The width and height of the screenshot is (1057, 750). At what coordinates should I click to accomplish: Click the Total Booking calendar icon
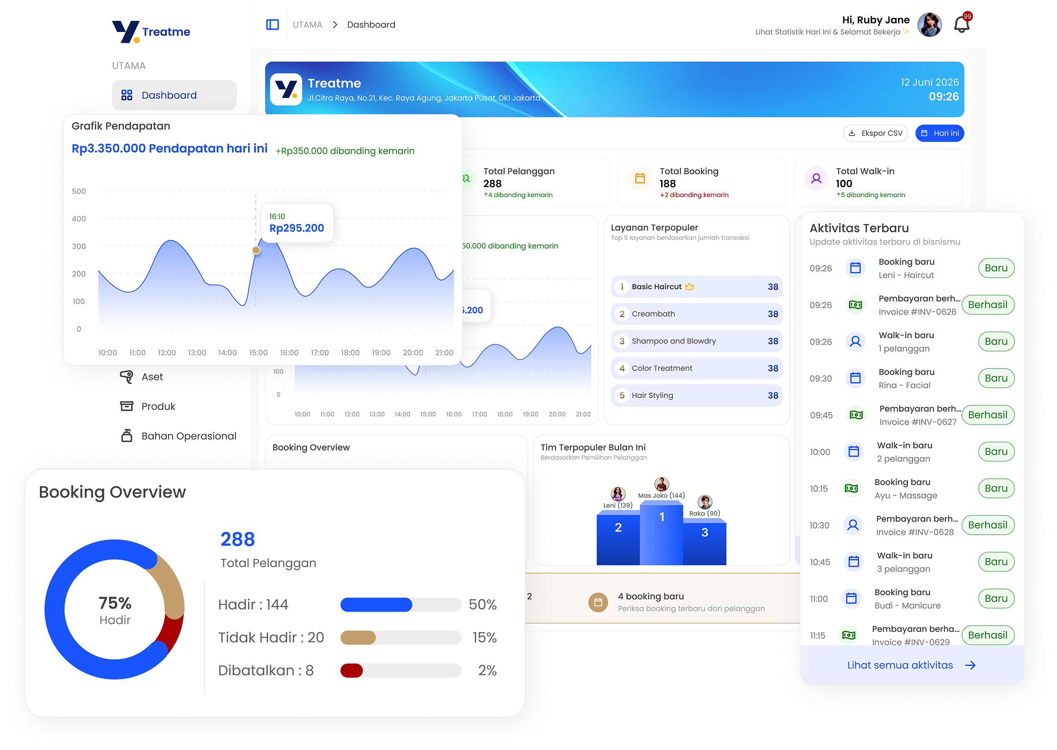(x=640, y=178)
